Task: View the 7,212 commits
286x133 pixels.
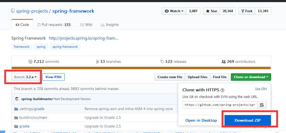Action: pos(44,61)
